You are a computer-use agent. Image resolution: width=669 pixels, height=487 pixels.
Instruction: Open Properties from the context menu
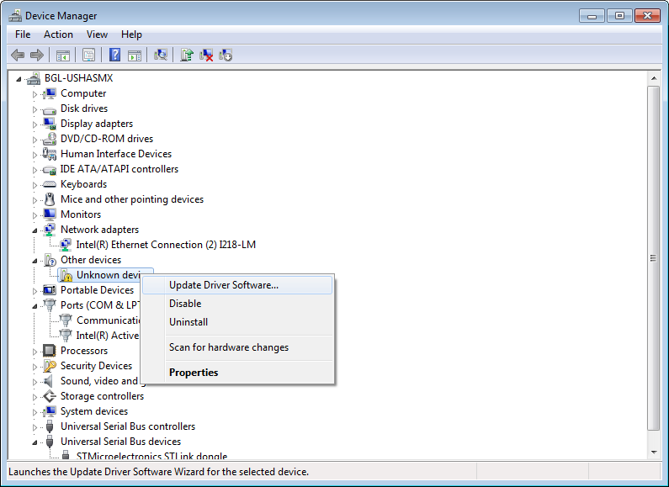(194, 373)
